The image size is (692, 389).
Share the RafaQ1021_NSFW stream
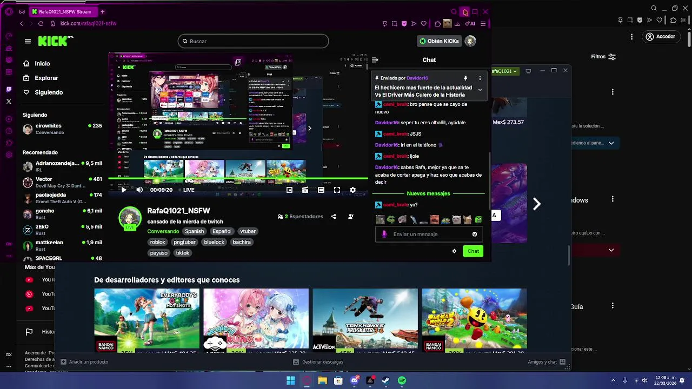tap(333, 217)
